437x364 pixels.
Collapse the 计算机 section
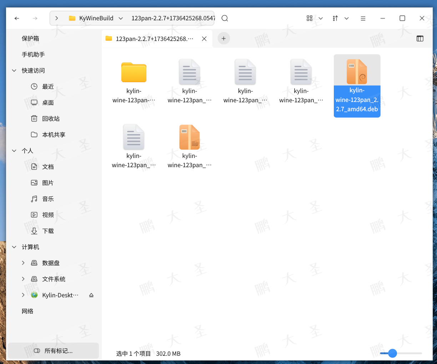tap(14, 247)
